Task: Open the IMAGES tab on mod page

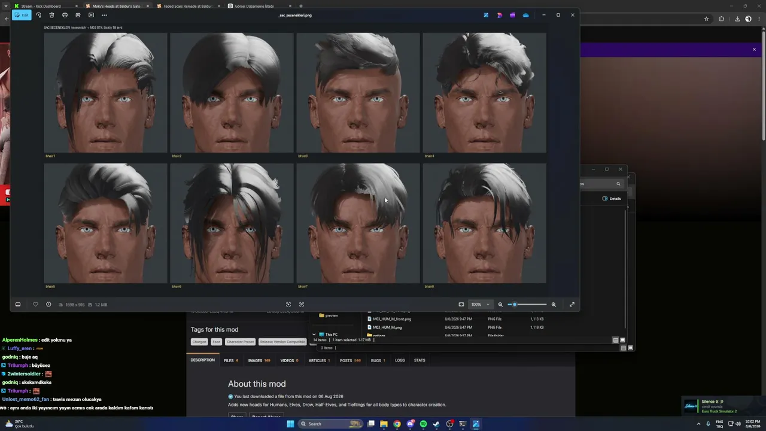Action: 259,360
